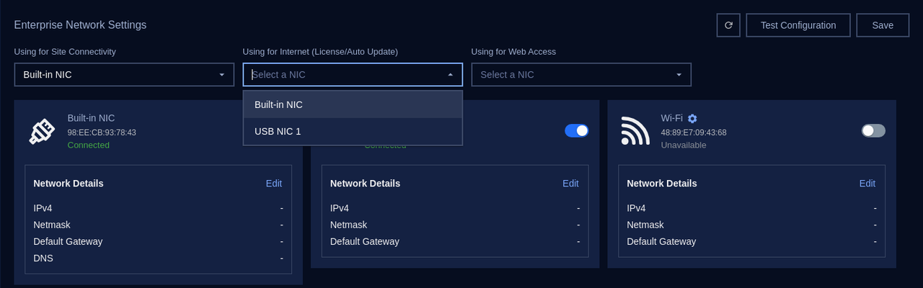Click the Built-in NIC card title

pyautogui.click(x=91, y=118)
